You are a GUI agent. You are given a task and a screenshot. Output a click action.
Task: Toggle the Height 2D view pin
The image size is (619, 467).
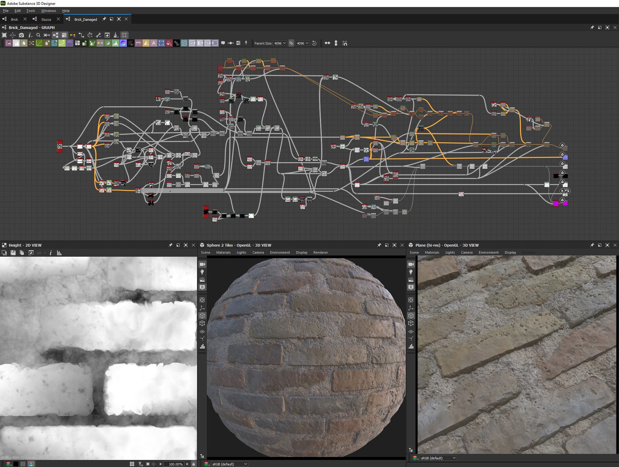[171, 245]
